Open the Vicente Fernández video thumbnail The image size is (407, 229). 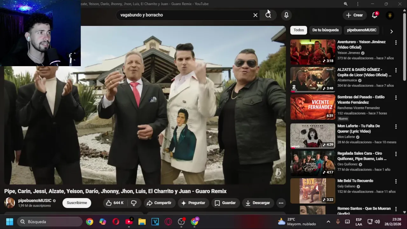click(x=313, y=107)
